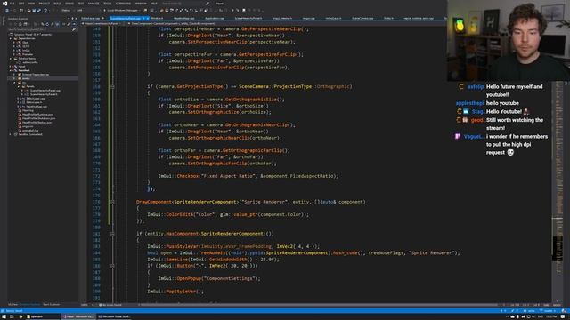Select premake5.lua file
Screen dimensions: 570x320
pyautogui.click(x=29, y=130)
